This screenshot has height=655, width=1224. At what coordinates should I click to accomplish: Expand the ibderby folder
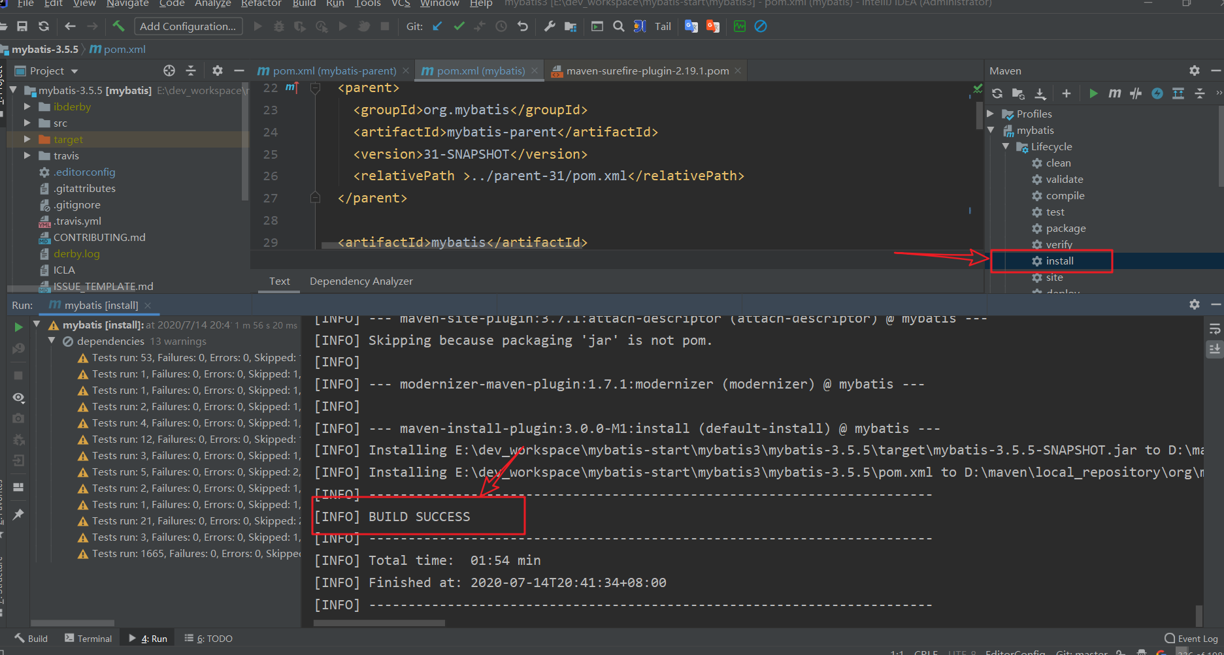click(x=27, y=106)
